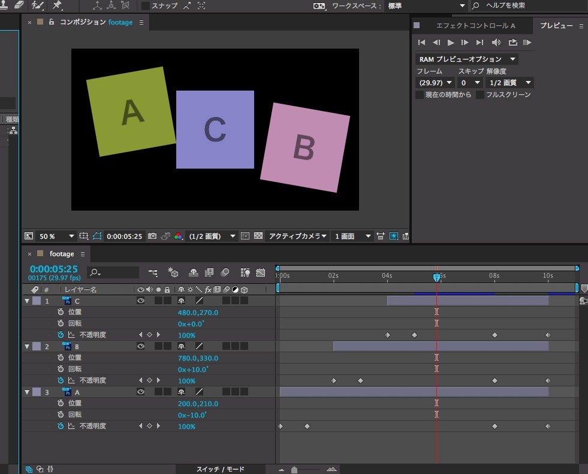The height and width of the screenshot is (474, 588).
Task: Take a snapshot with the camera icon
Action: pyautogui.click(x=152, y=236)
